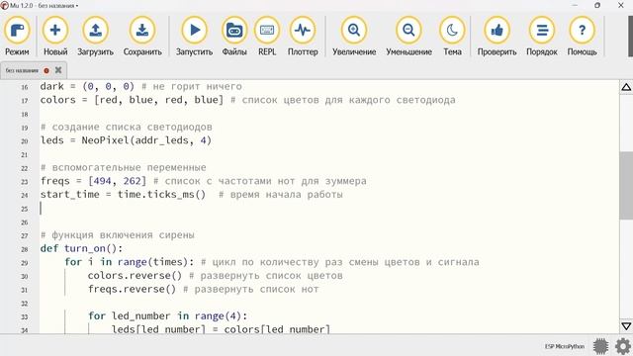Zoom in with Увеличение
Viewport: 633px width, 356px height.
pyautogui.click(x=354, y=36)
